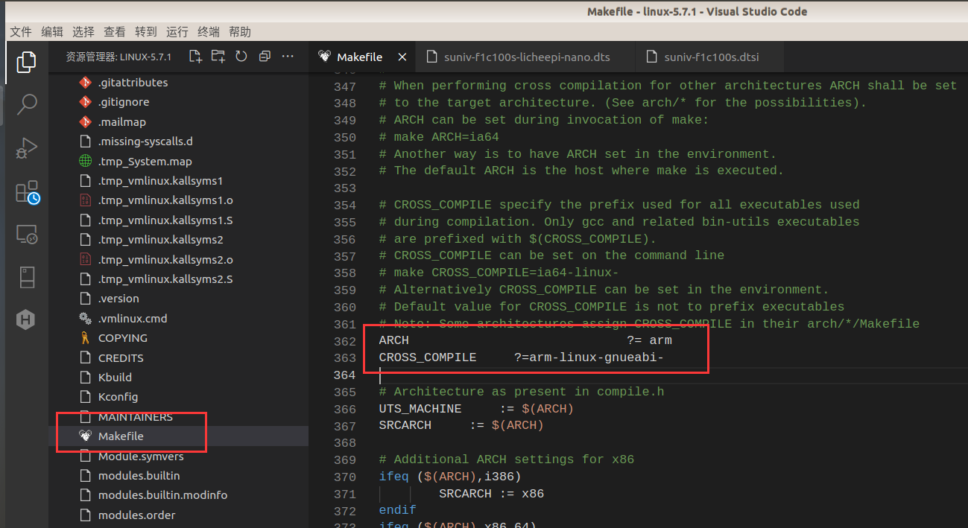The height and width of the screenshot is (528, 968).
Task: Switch to suniv-f1c100s-licheepi-nano.dts tab
Action: coord(526,57)
